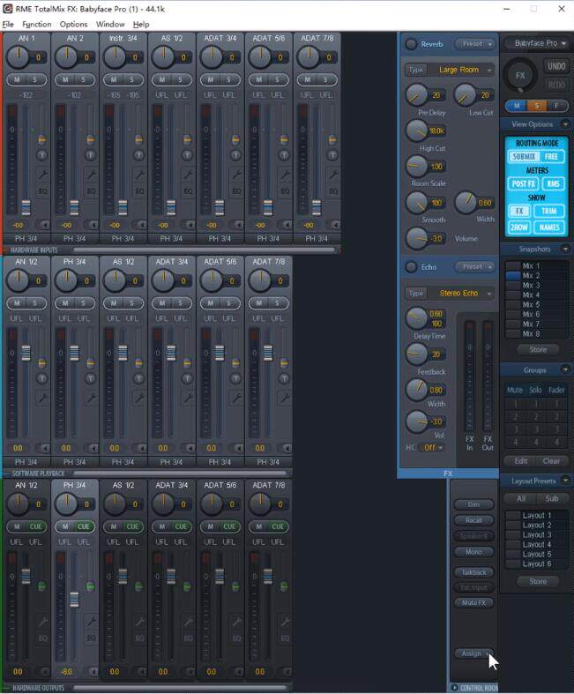Click the AN 1 hardware input fader
The width and height of the screenshot is (574, 694).
point(26,207)
